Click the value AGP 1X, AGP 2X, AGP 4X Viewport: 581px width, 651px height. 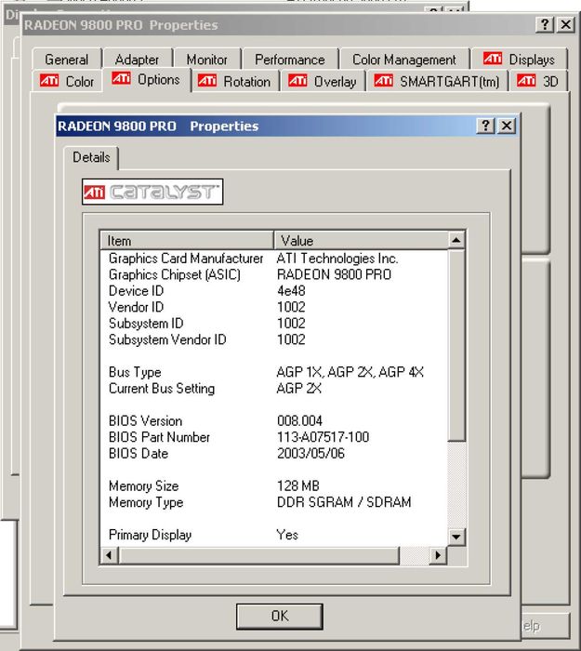pyautogui.click(x=350, y=372)
